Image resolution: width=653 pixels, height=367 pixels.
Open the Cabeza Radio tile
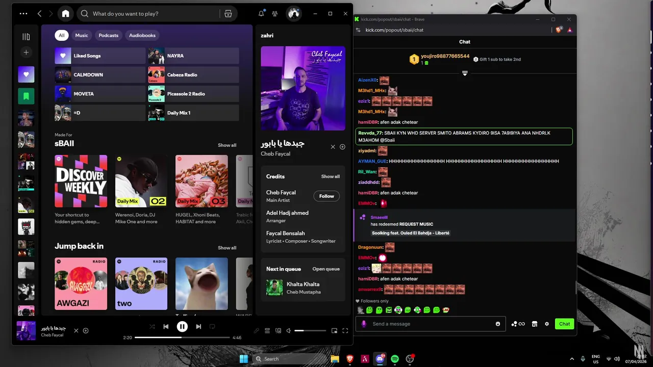click(193, 75)
